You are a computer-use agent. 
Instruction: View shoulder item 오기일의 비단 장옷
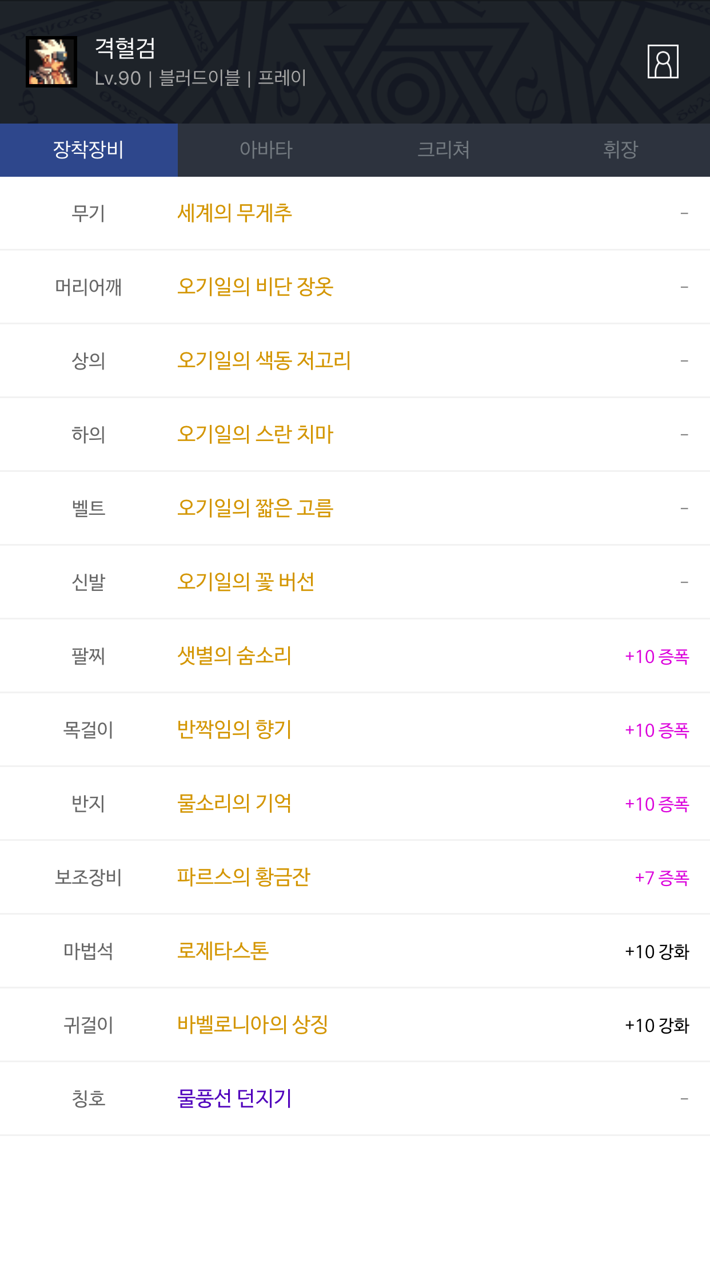tap(255, 287)
